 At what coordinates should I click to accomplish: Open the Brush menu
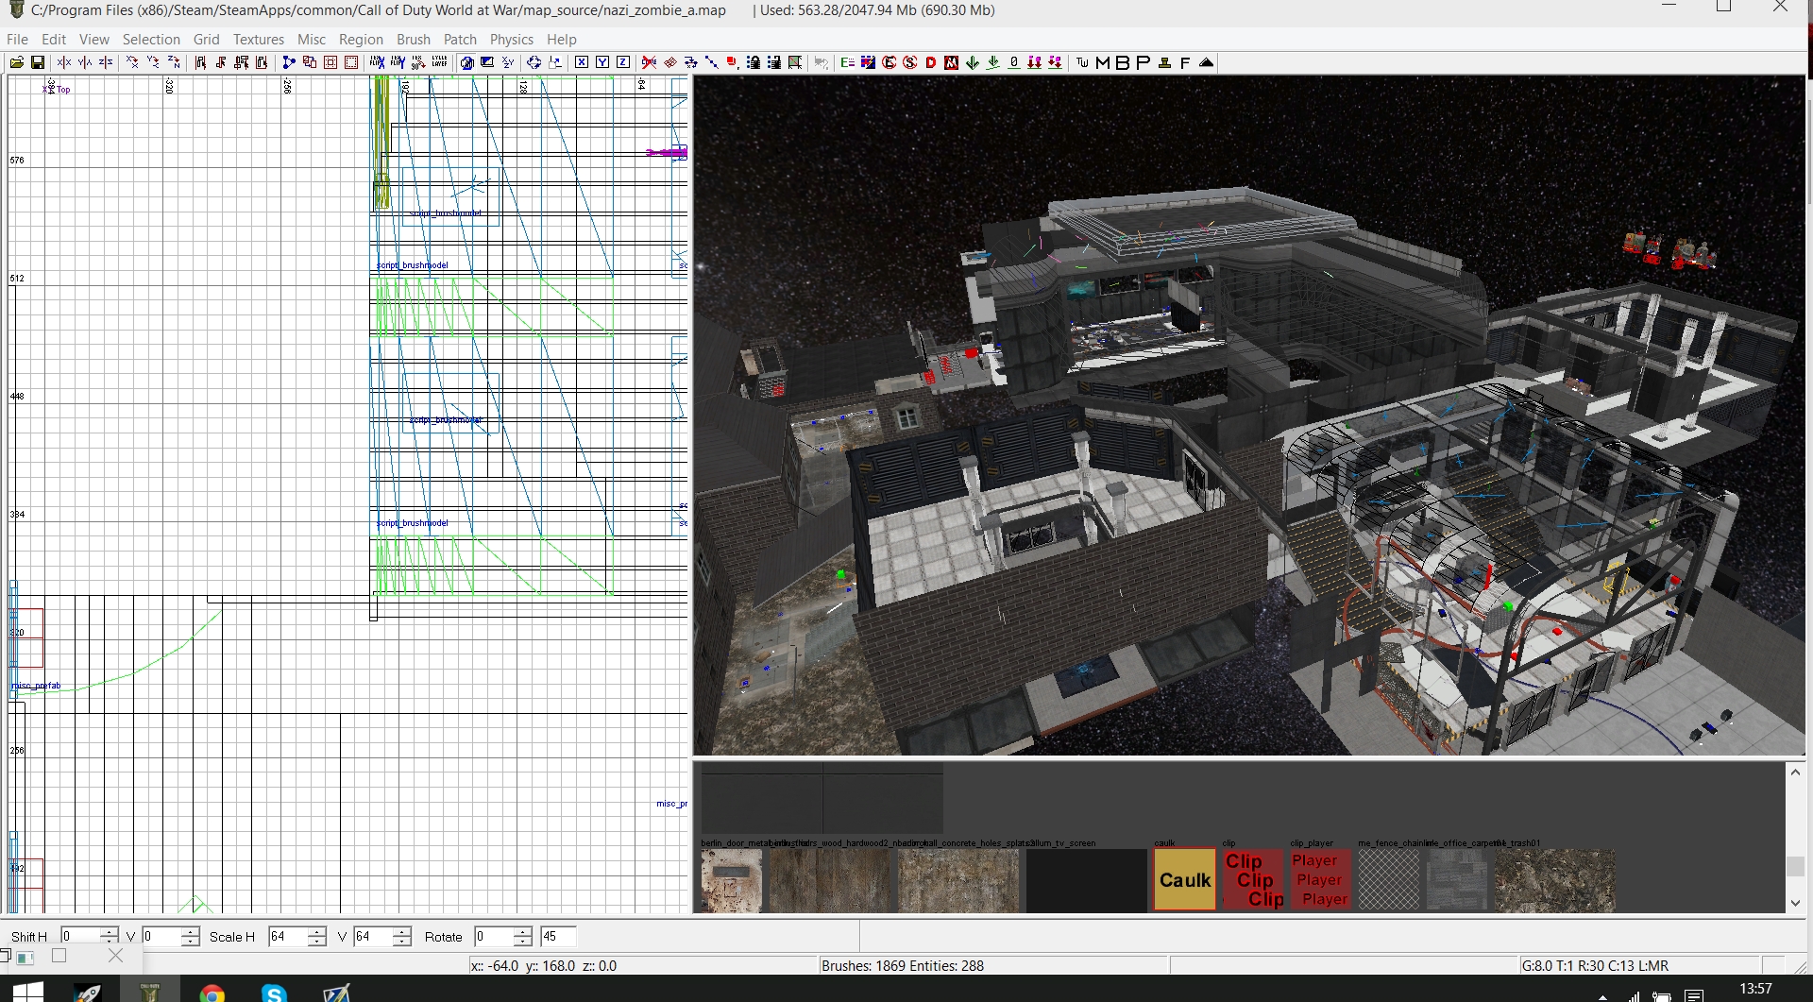[414, 39]
